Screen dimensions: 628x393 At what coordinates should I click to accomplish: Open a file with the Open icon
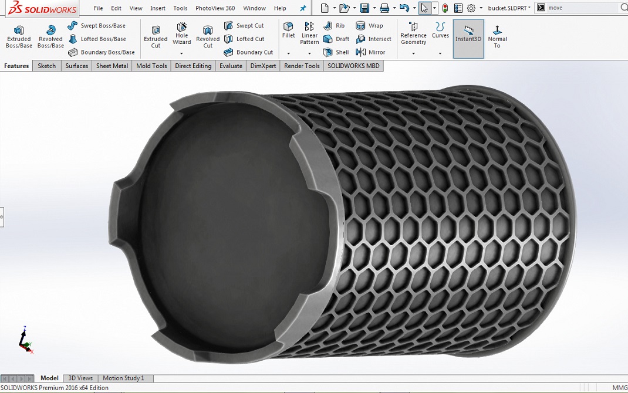coord(343,8)
